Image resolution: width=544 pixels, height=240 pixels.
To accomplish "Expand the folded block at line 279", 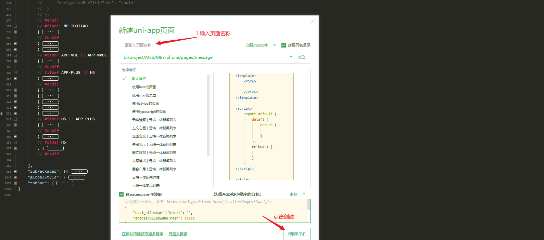I will [x=15, y=32].
